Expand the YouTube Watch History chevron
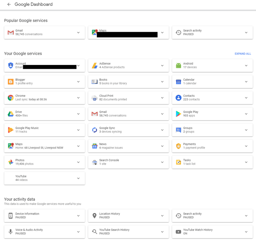This screenshot has width=256, height=241. point(246,232)
